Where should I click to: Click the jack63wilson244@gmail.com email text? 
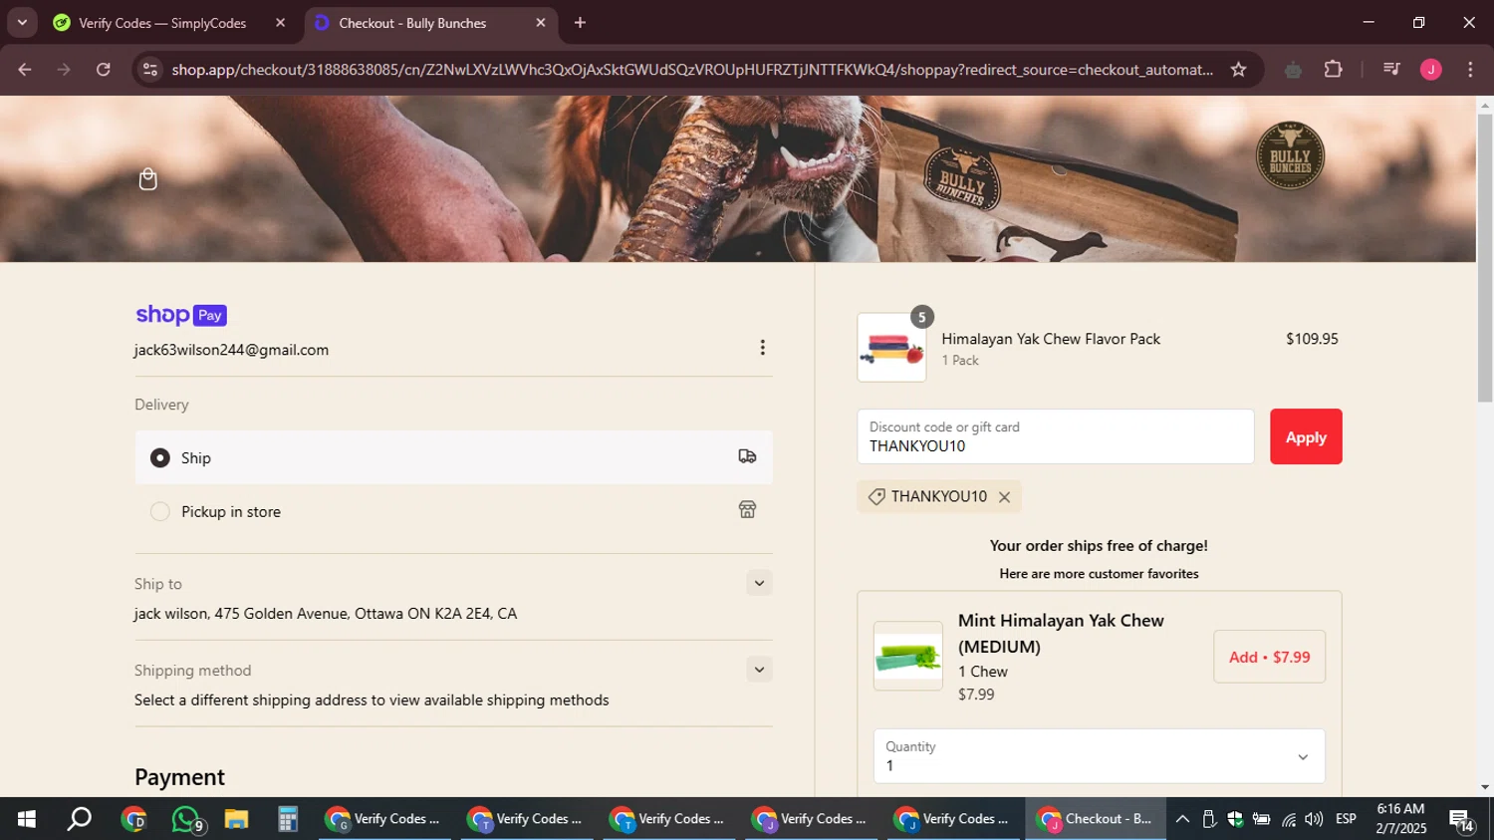231,350
